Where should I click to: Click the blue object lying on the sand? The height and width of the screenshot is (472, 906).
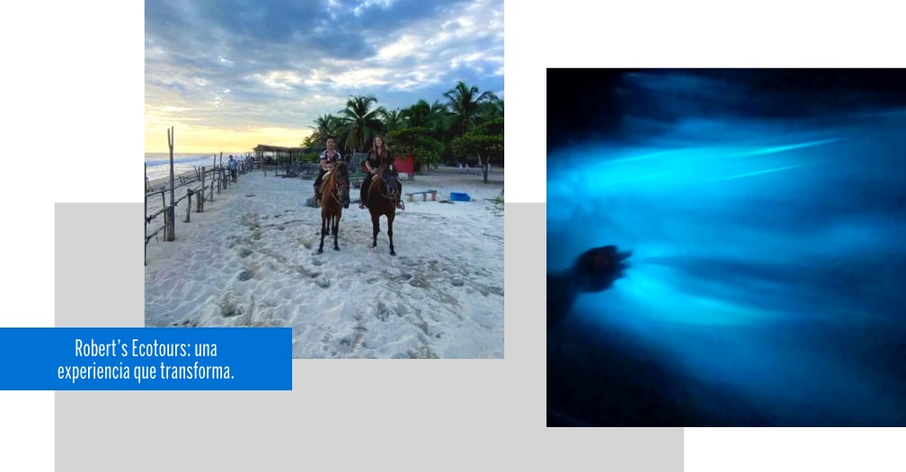point(460,197)
